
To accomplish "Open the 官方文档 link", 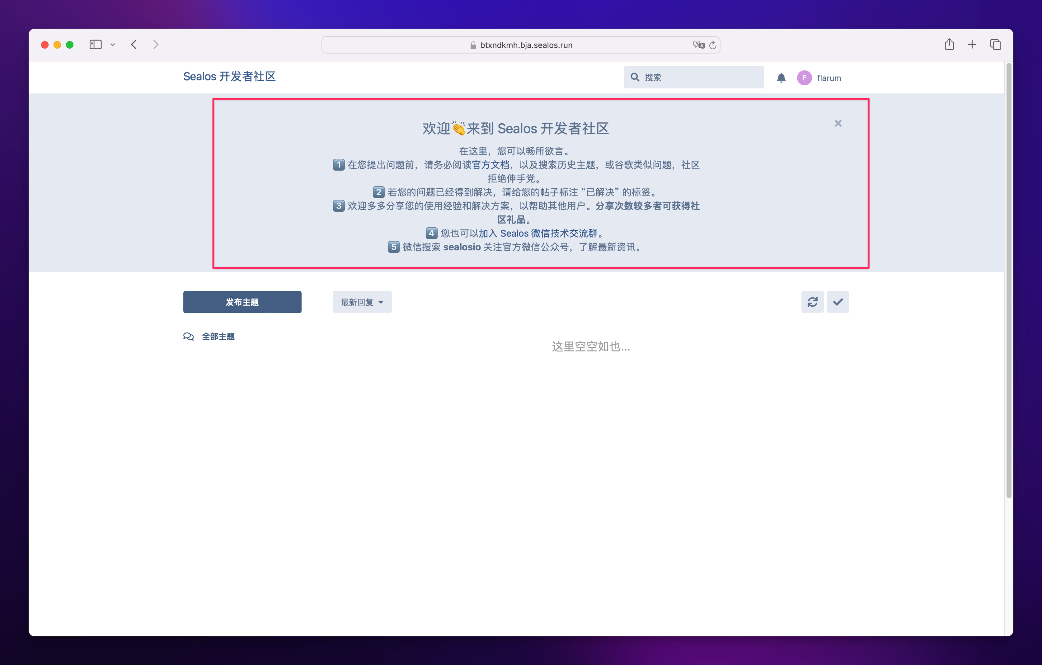I will click(490, 165).
